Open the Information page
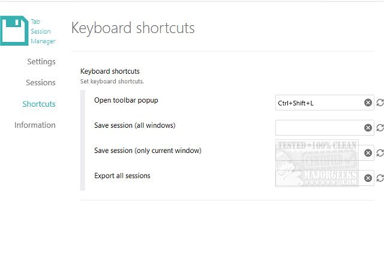 pyautogui.click(x=35, y=125)
